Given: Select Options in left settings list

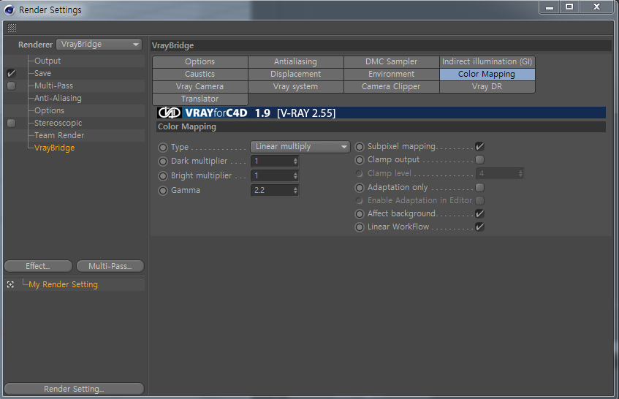Looking at the screenshot, I should [x=50, y=110].
